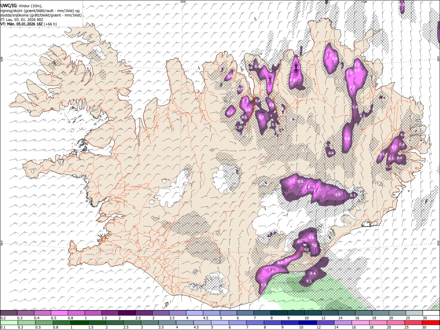The height and width of the screenshot is (330, 440).
Task: Select the upper snow scale swatch starting at 1
Action: click(x=93, y=313)
